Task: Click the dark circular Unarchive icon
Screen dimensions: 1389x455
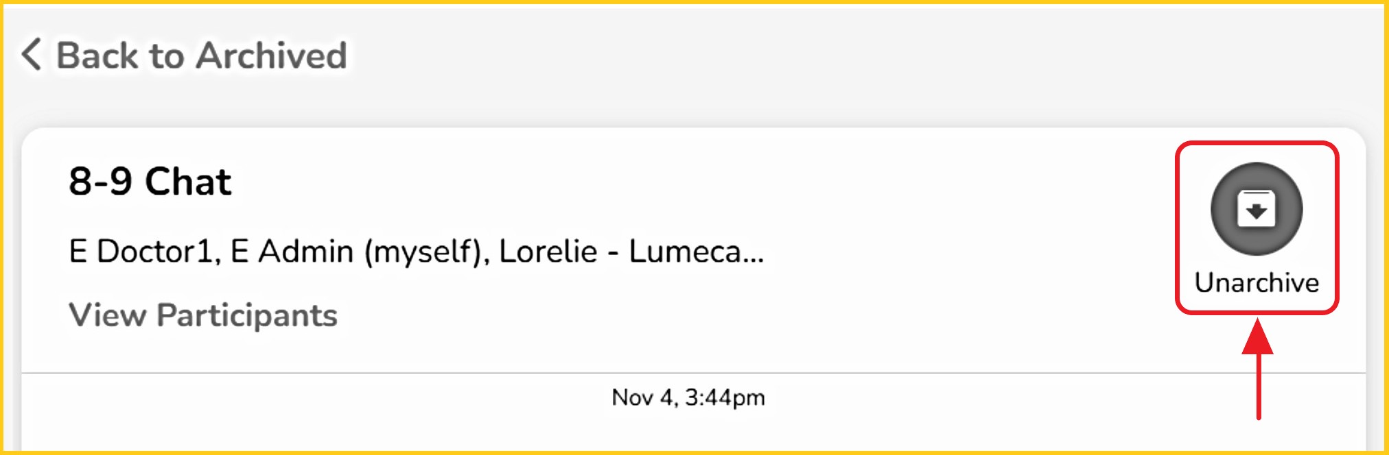Action: [1256, 208]
